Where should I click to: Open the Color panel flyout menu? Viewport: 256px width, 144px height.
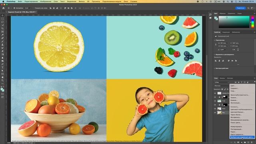pyautogui.click(x=254, y=14)
